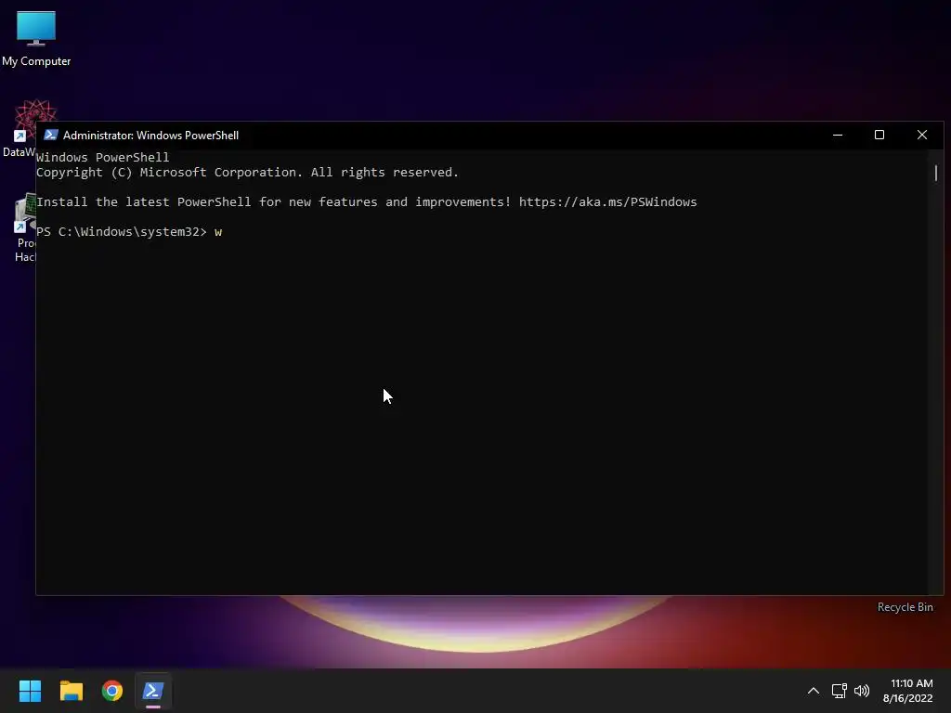951x713 pixels.
Task: Open network status tray icon
Action: point(839,691)
